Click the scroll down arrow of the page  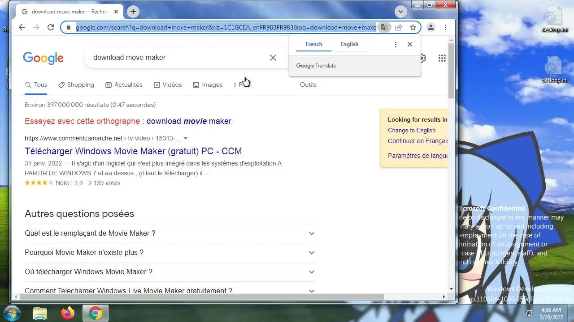451,289
